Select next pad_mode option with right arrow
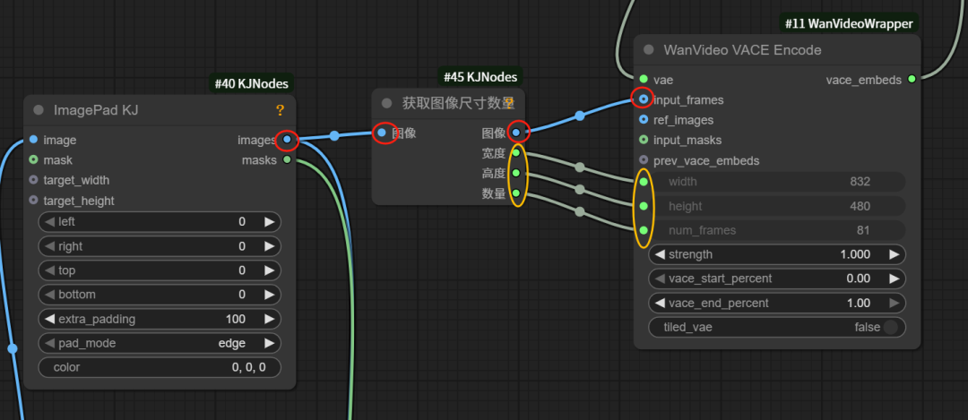This screenshot has width=968, height=420. pos(269,343)
